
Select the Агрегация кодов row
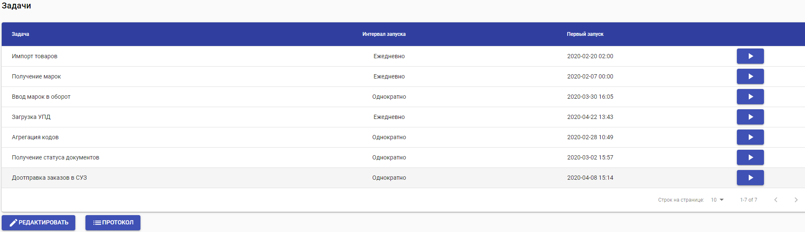[x=36, y=137]
